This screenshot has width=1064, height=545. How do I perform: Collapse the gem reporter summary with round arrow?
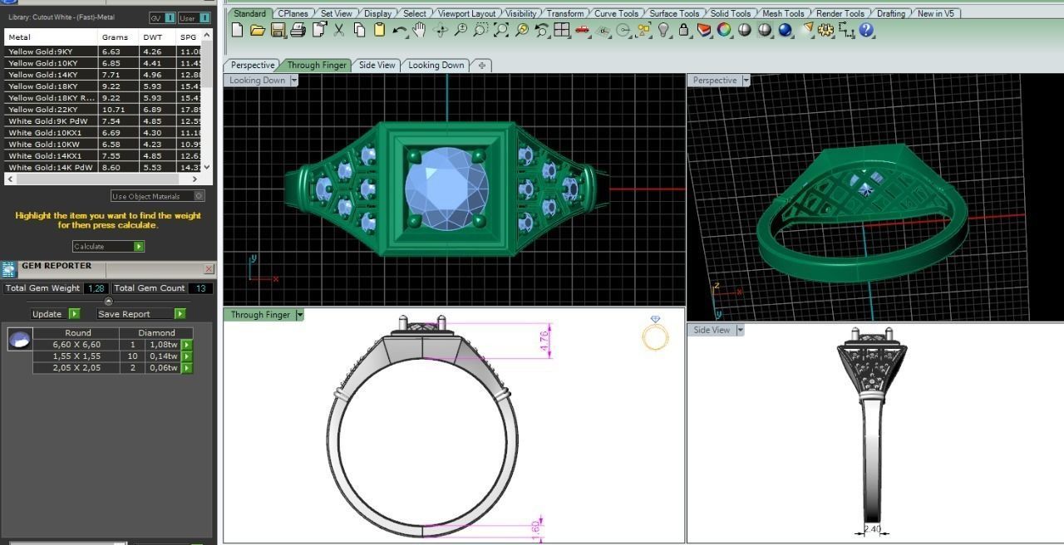click(108, 301)
